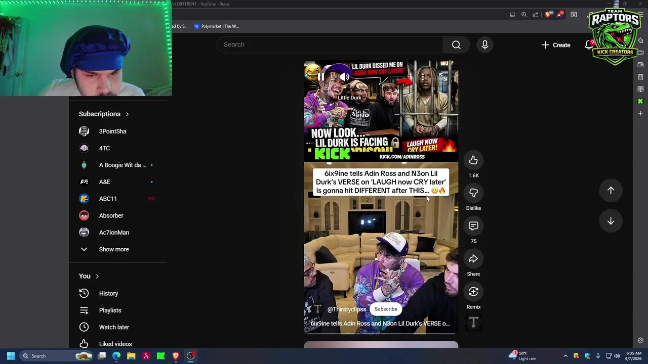Screen dimensions: 648x364
Task: Click install app icon in address bar
Action: coord(512,15)
